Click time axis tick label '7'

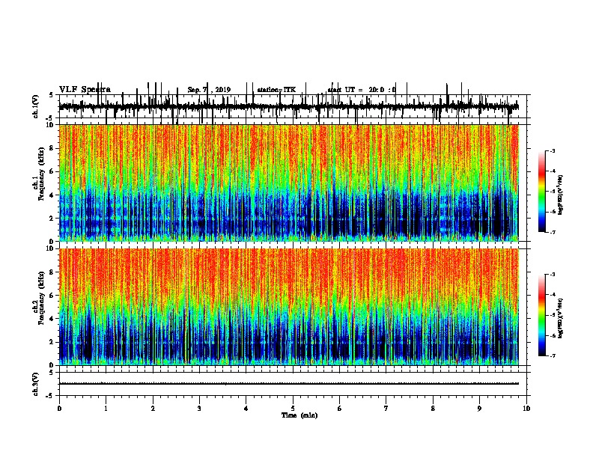click(386, 409)
